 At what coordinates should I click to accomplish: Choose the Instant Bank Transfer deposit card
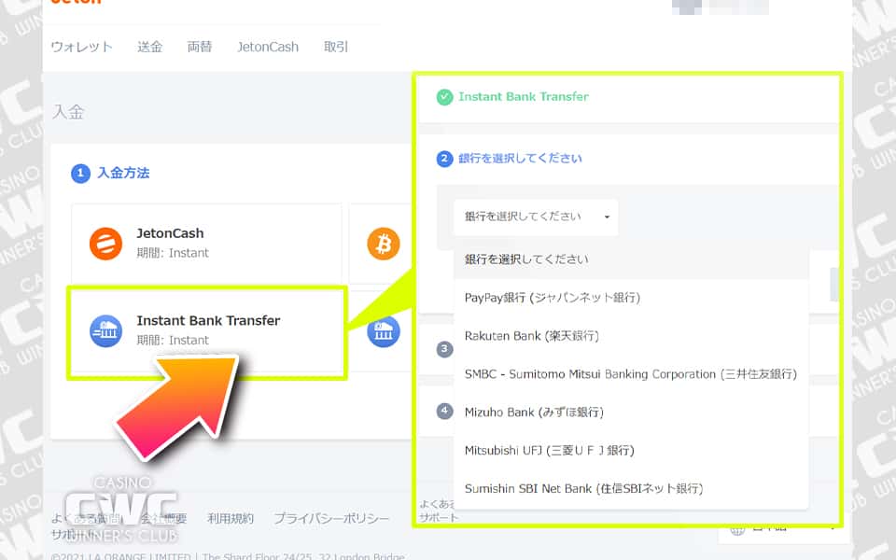click(x=207, y=332)
